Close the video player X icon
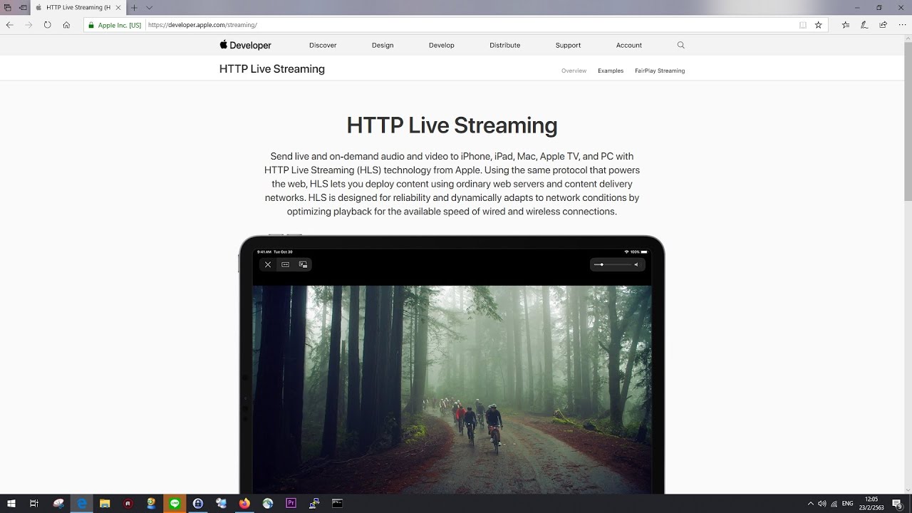The height and width of the screenshot is (513, 912). [x=268, y=264]
